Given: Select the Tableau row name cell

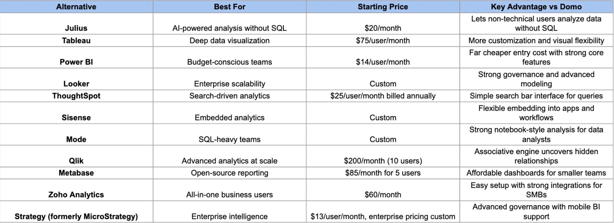Looking at the screenshot, I should tap(76, 40).
